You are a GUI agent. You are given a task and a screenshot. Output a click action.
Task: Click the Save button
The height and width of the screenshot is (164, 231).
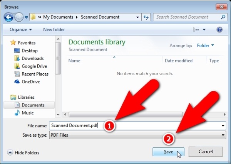click(168, 152)
